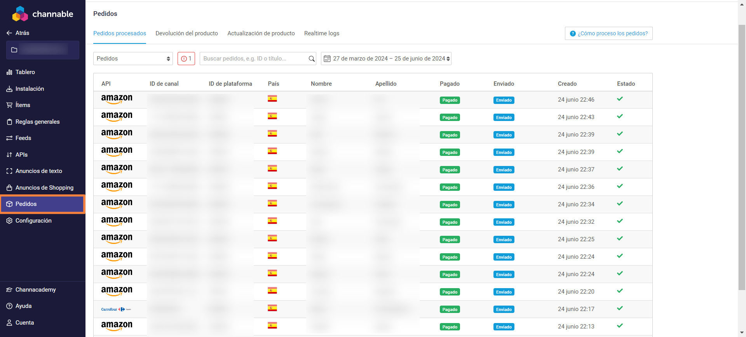Click Pagado badge of 22:46 order
This screenshot has width=746, height=337.
point(450,100)
